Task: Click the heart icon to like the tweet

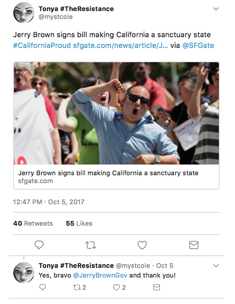Action: point(142,245)
